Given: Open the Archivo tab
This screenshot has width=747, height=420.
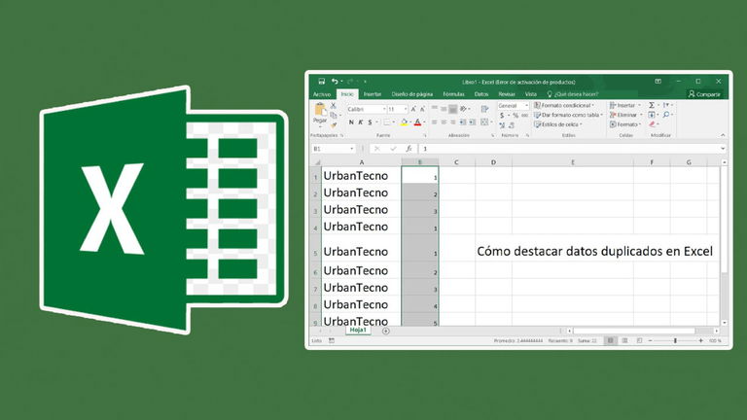Looking at the screenshot, I should [322, 94].
